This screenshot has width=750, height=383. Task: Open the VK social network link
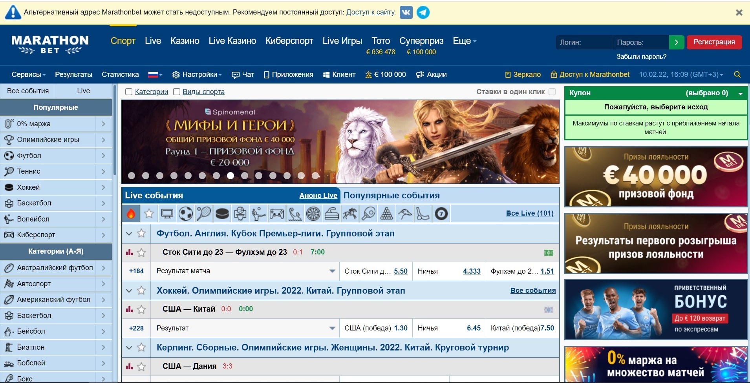[x=406, y=12]
